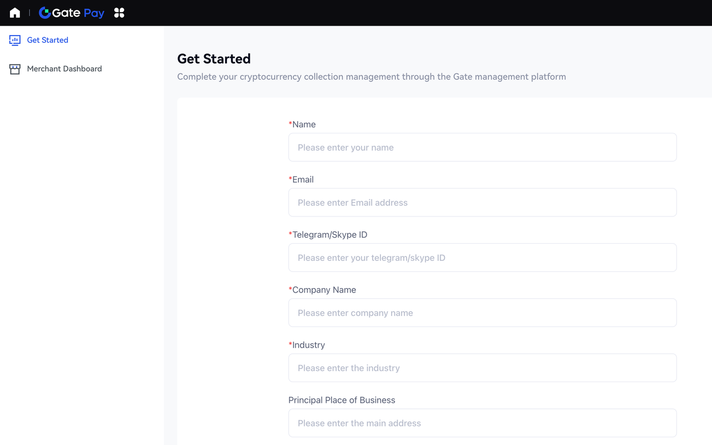The image size is (712, 445).
Task: Select the Get Started sidebar text
Action: click(48, 40)
